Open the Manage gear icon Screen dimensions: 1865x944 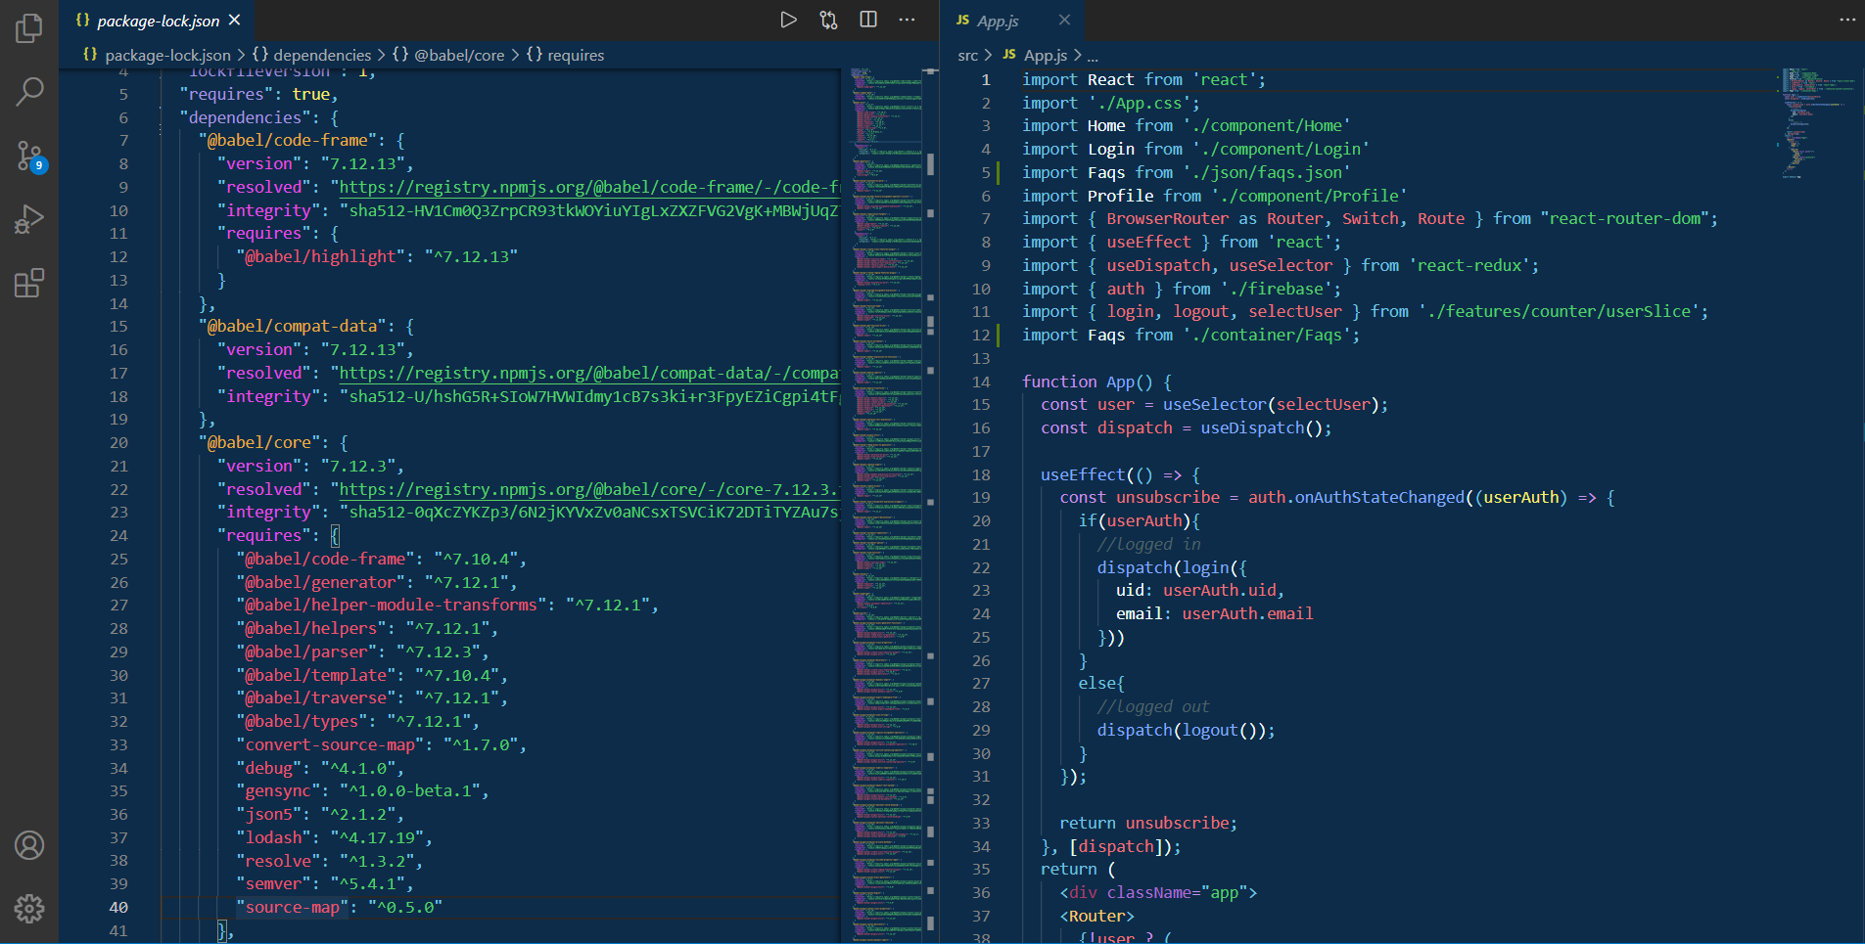pyautogui.click(x=29, y=909)
